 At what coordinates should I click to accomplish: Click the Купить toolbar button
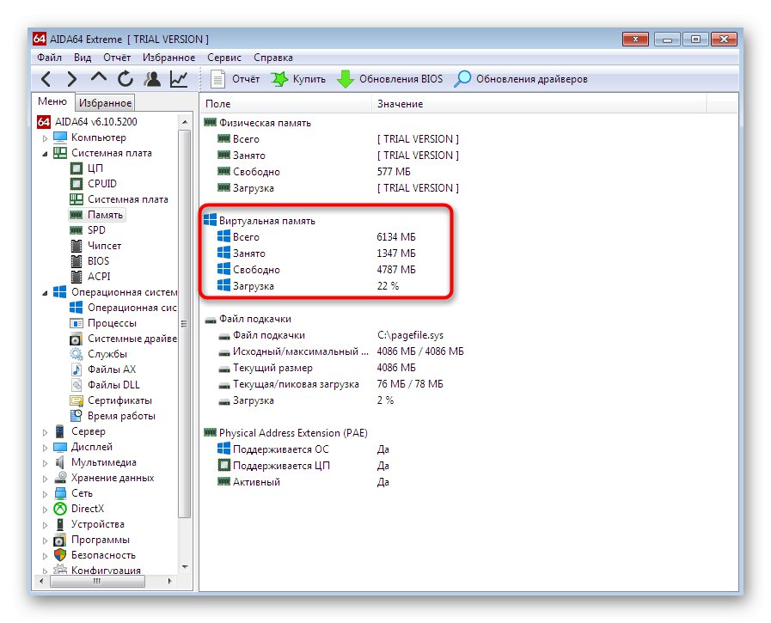click(298, 79)
